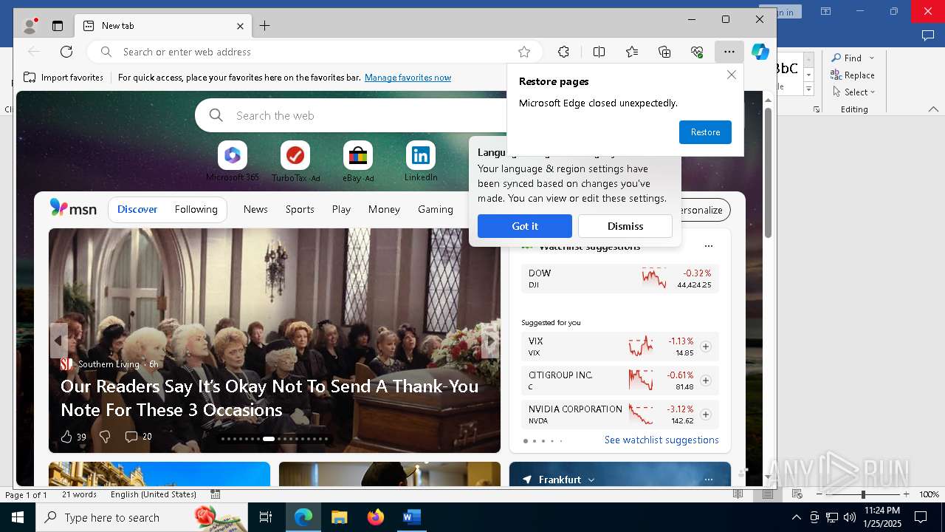Open the Edge profile icon
The image size is (945, 532).
(30, 26)
